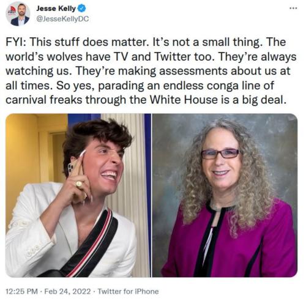
Task: Open the photo of the person in the white jacket
Action: [78, 195]
